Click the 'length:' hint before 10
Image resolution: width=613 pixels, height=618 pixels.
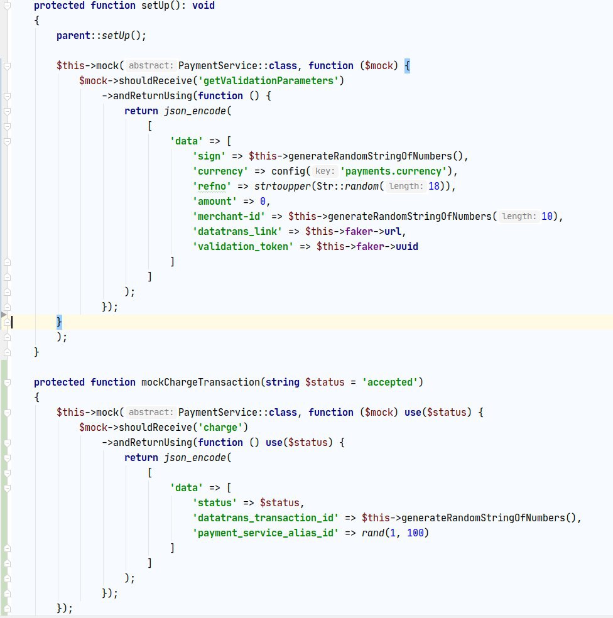tap(519, 217)
